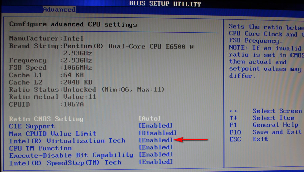Click the Ratio Actual Value:11 row
Image resolution: width=304 pixels, height=172 pixels.
[53, 97]
